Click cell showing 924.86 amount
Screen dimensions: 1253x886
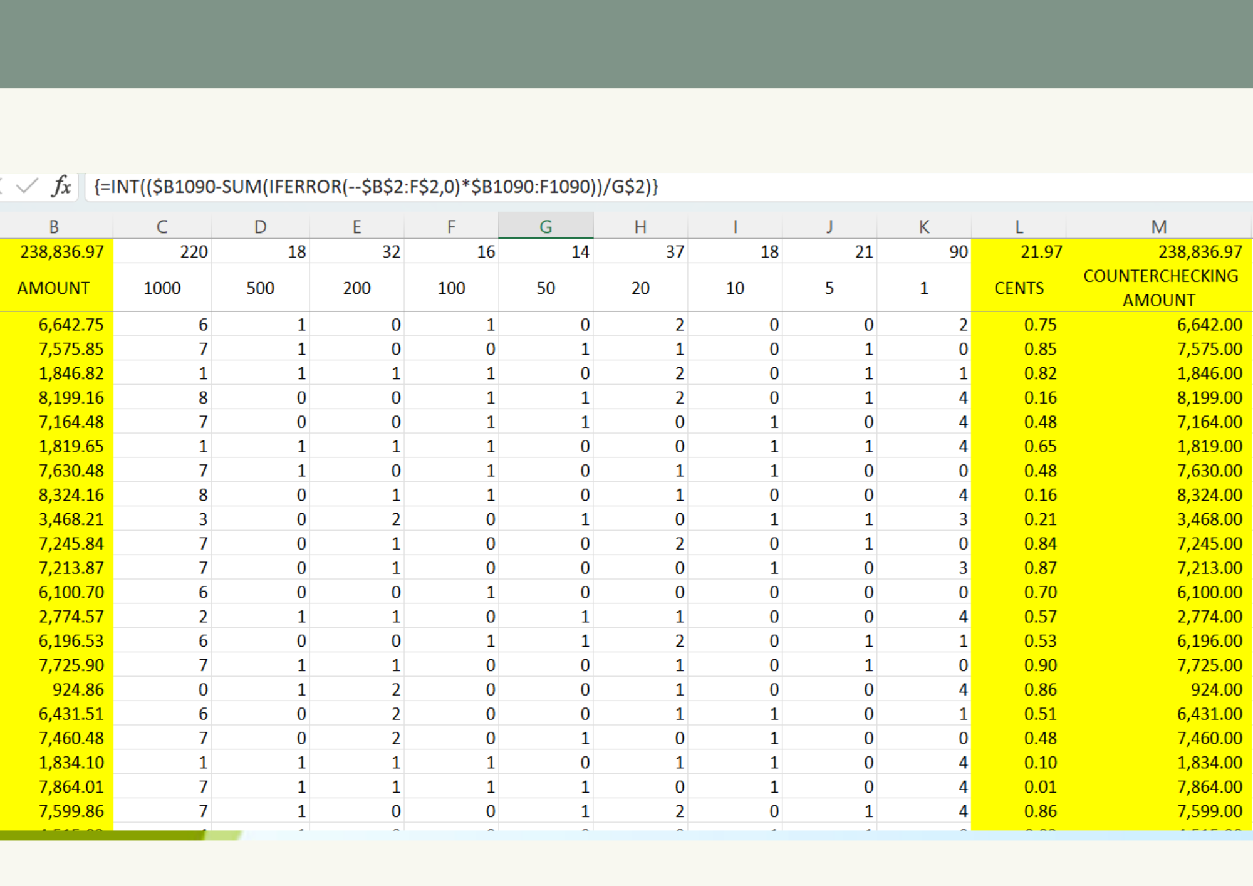tap(77, 689)
